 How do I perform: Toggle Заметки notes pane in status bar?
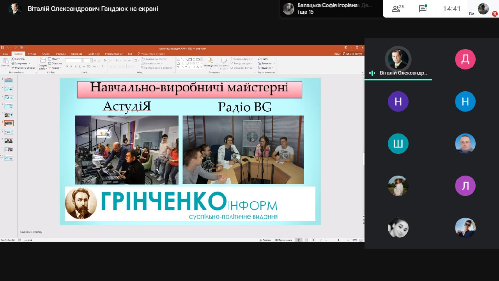pos(265,240)
